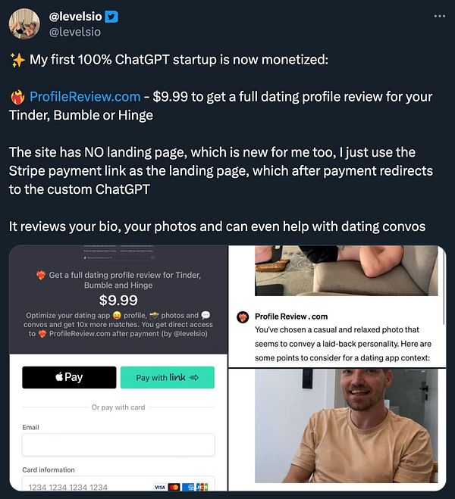Screen dimensions: 455x499
Task: Open the three-dot more options menu
Action: tap(439, 16)
